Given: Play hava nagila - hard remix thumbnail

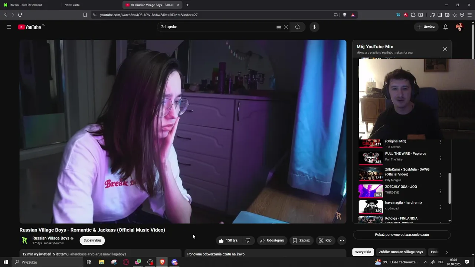Looking at the screenshot, I should (x=371, y=207).
